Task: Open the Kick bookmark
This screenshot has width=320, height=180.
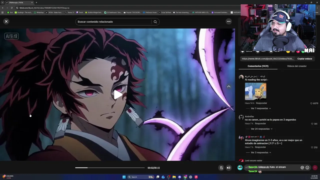Action: pyautogui.click(x=10, y=12)
